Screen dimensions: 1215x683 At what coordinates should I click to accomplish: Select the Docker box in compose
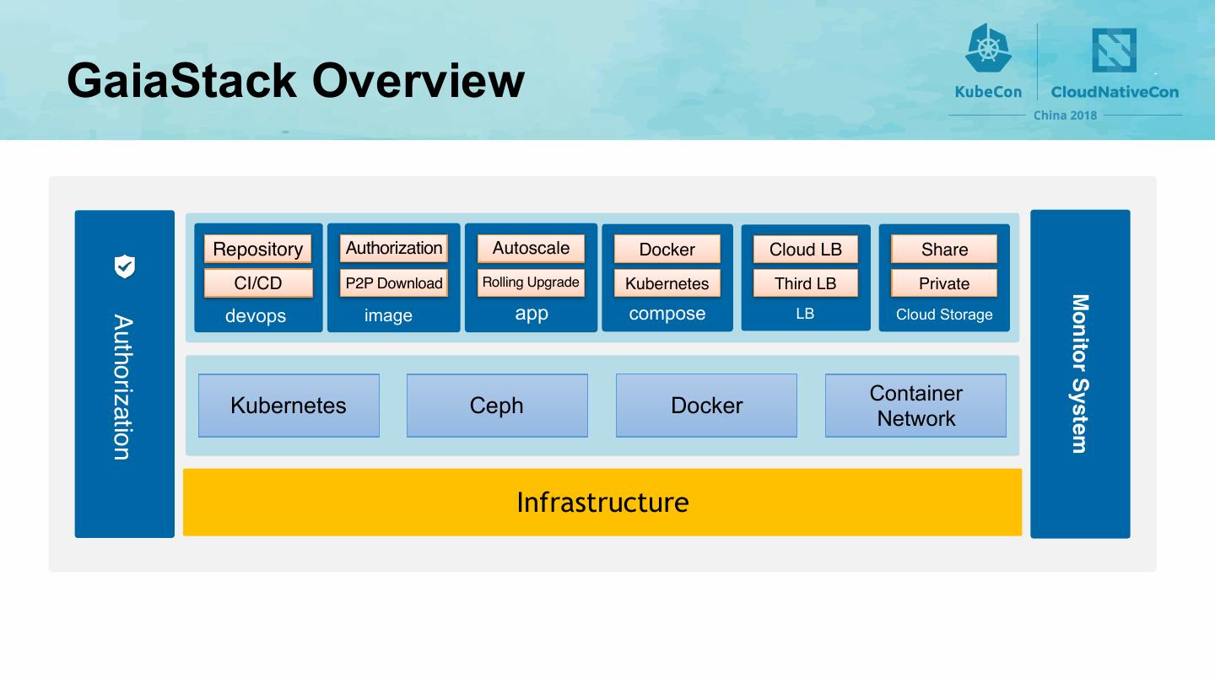point(667,249)
